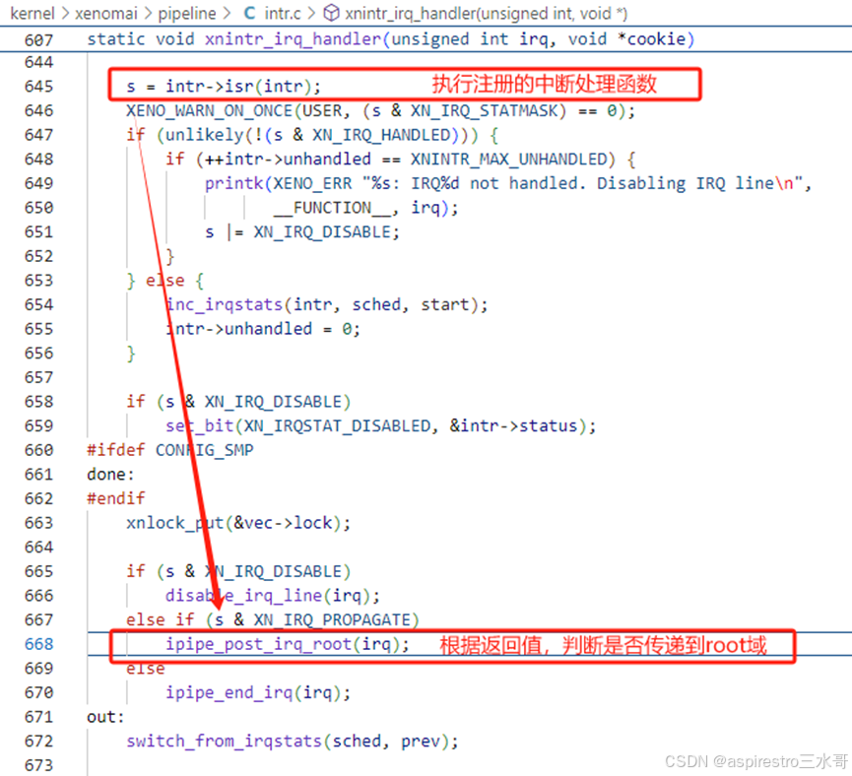The image size is (852, 776).
Task: Click highlighted line number 668
Action: [x=38, y=643]
